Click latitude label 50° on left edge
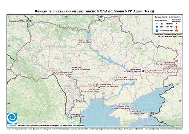Viewport: 189px width, 134px height. (9, 46)
